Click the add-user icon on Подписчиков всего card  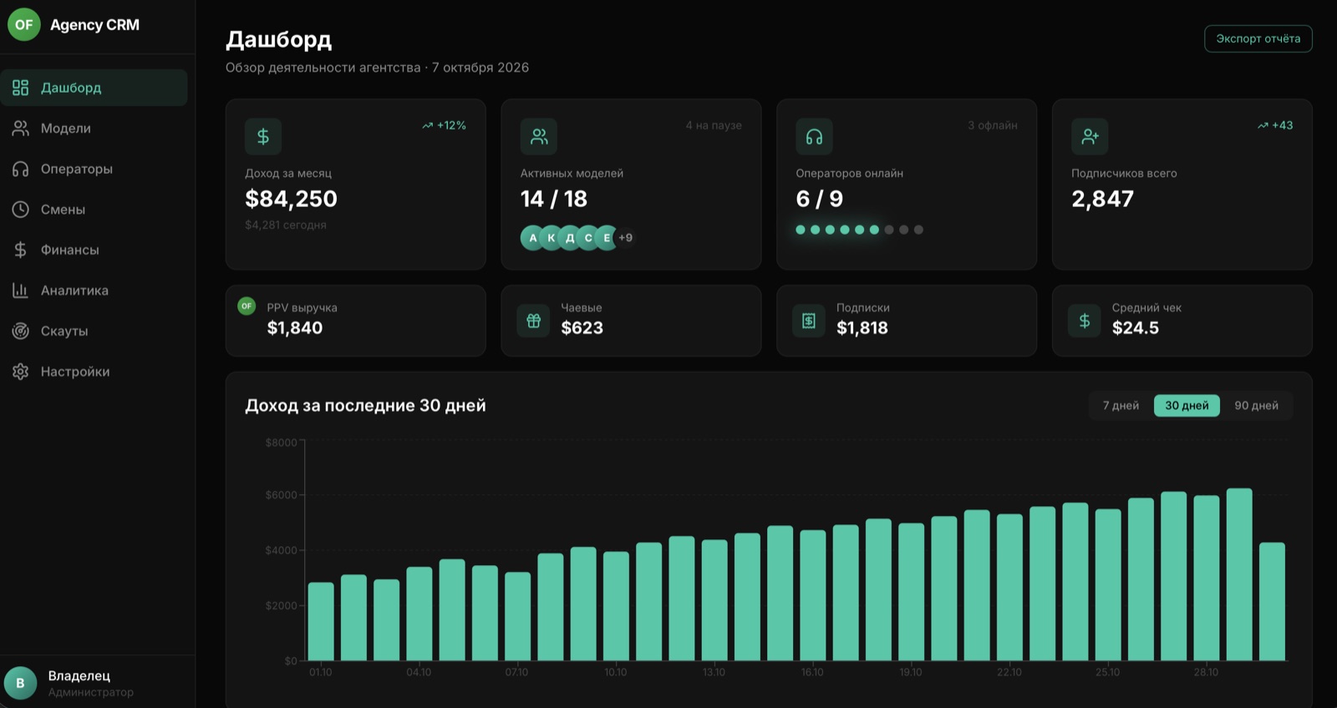pos(1090,136)
